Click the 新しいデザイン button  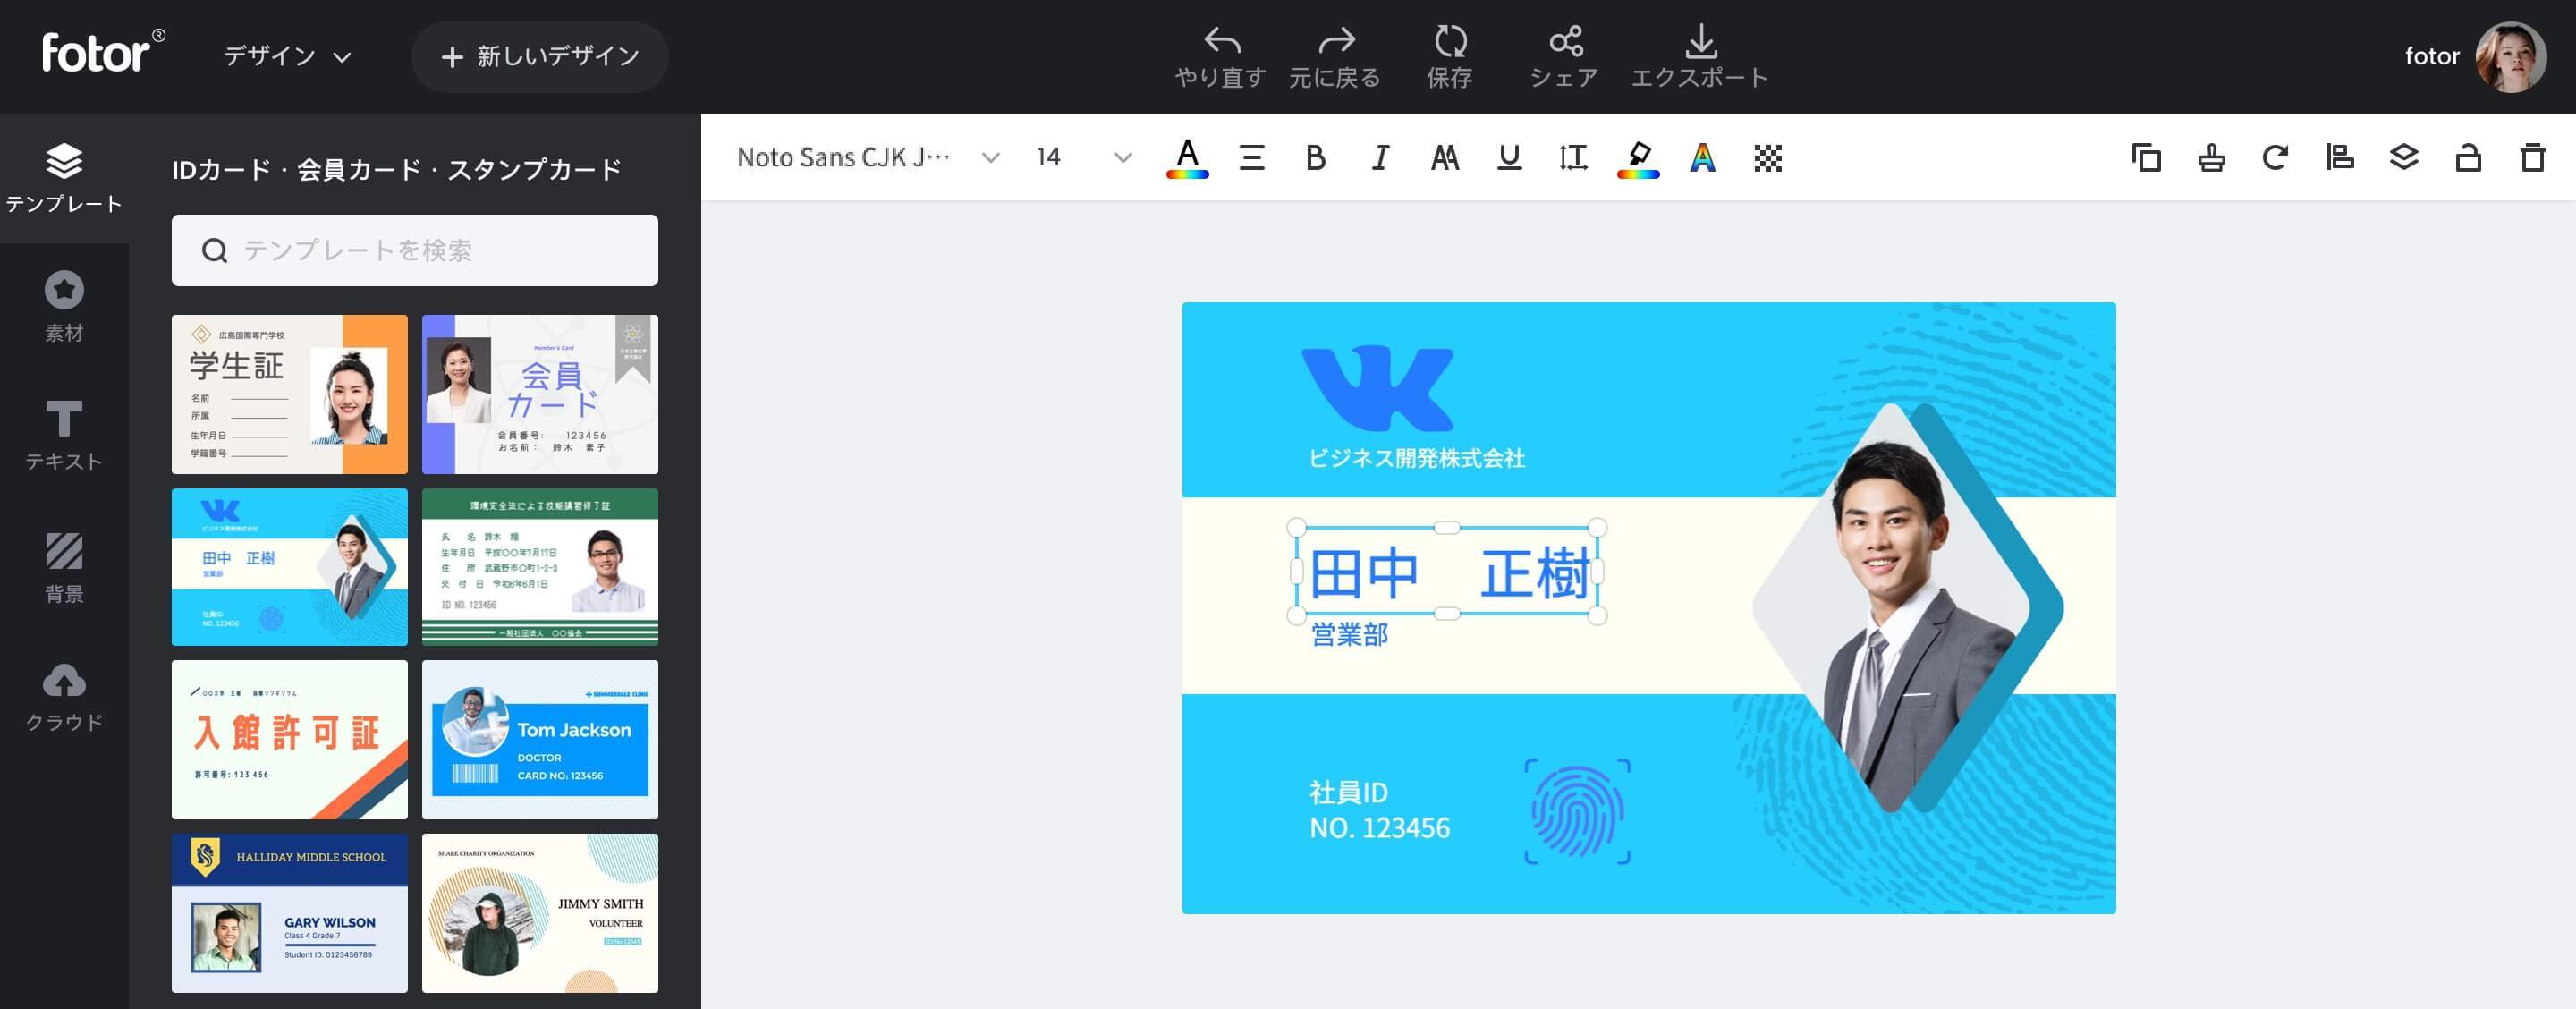[540, 57]
